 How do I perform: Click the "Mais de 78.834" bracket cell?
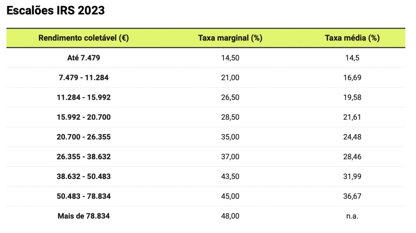point(84,216)
